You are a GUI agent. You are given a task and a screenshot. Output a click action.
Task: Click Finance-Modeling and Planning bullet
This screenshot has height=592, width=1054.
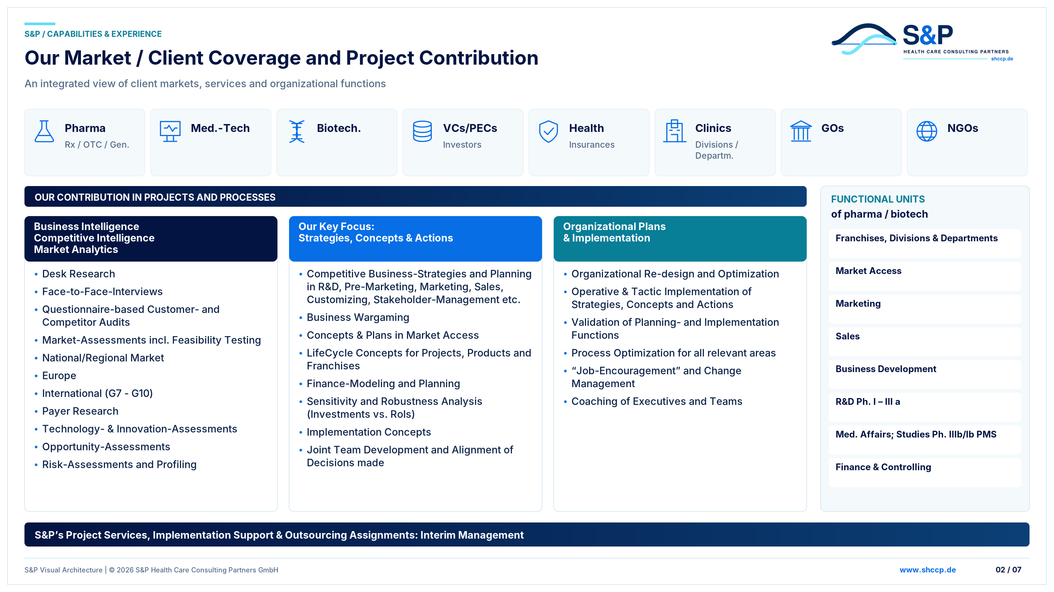coord(383,383)
